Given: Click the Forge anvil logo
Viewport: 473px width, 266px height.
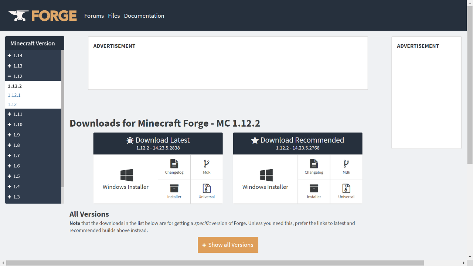Looking at the screenshot, I should [42, 16].
